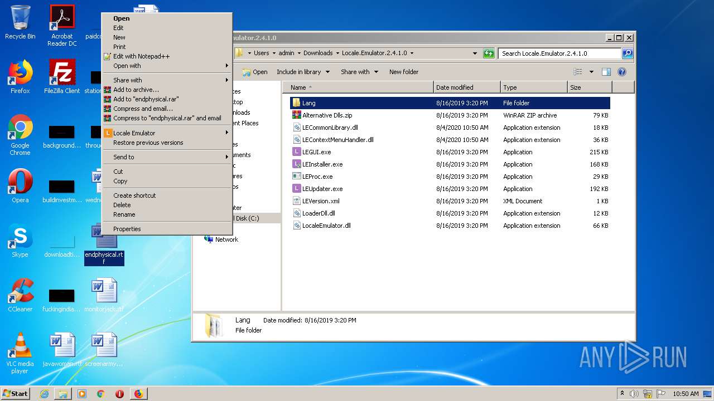Choose Rename in context menu
This screenshot has height=401, width=714.
(x=167, y=214)
